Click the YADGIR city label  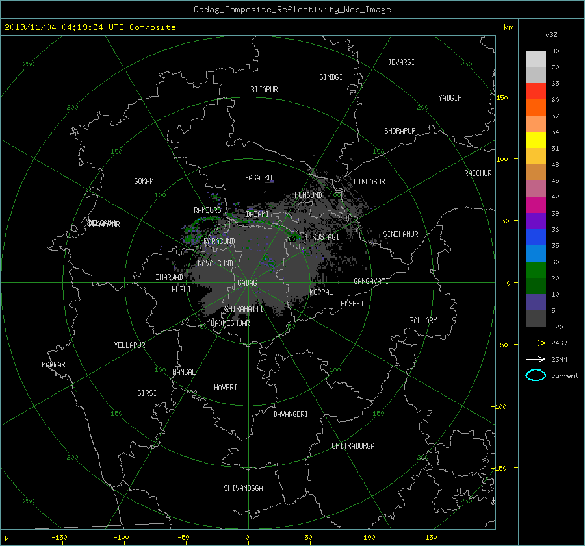click(x=450, y=98)
